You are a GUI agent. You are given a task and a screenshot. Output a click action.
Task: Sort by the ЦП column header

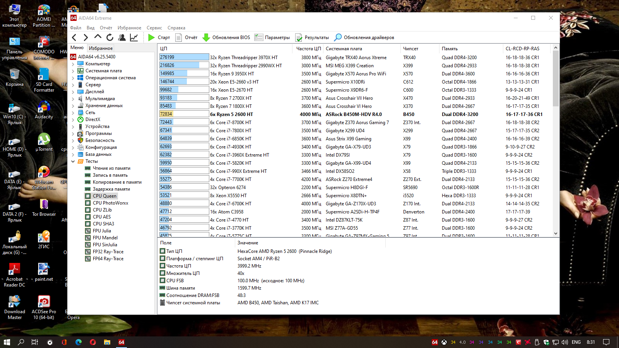pyautogui.click(x=225, y=49)
